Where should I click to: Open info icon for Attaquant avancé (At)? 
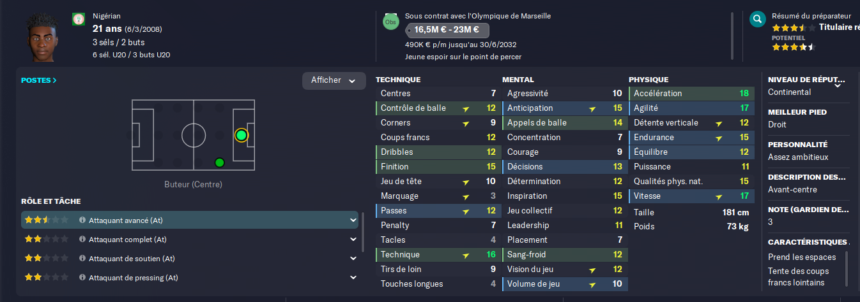pyautogui.click(x=82, y=220)
